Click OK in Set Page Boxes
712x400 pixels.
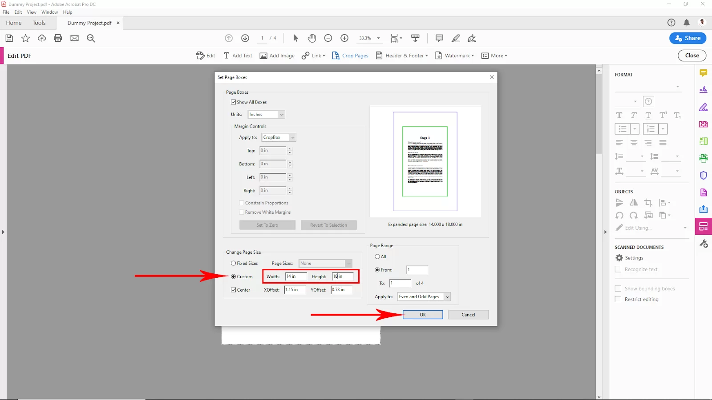(x=423, y=315)
